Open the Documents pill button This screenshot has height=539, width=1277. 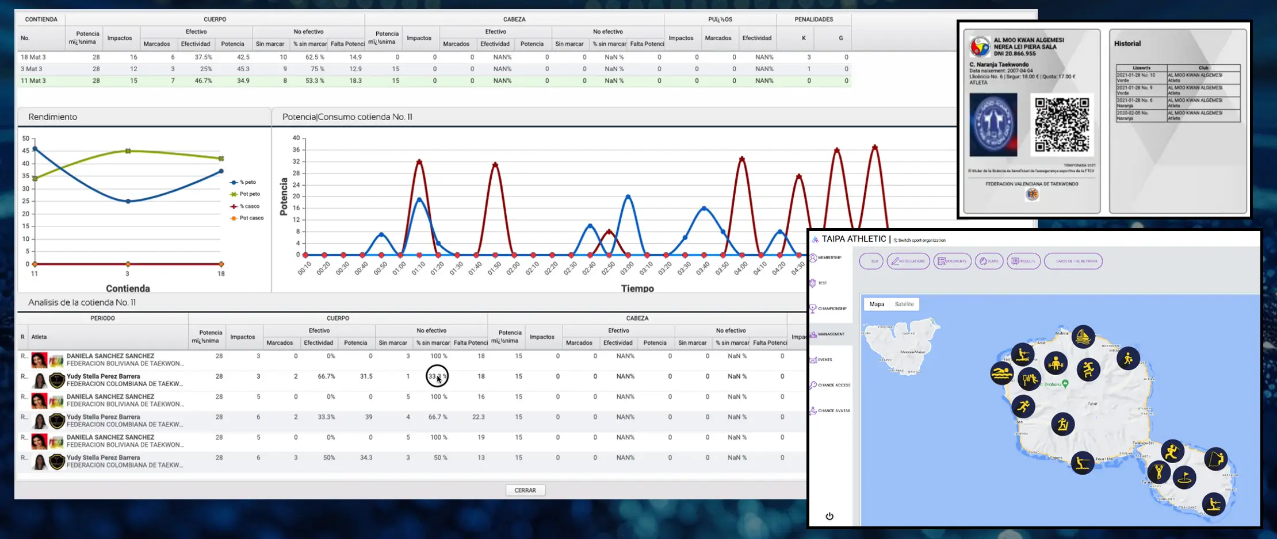click(x=953, y=261)
